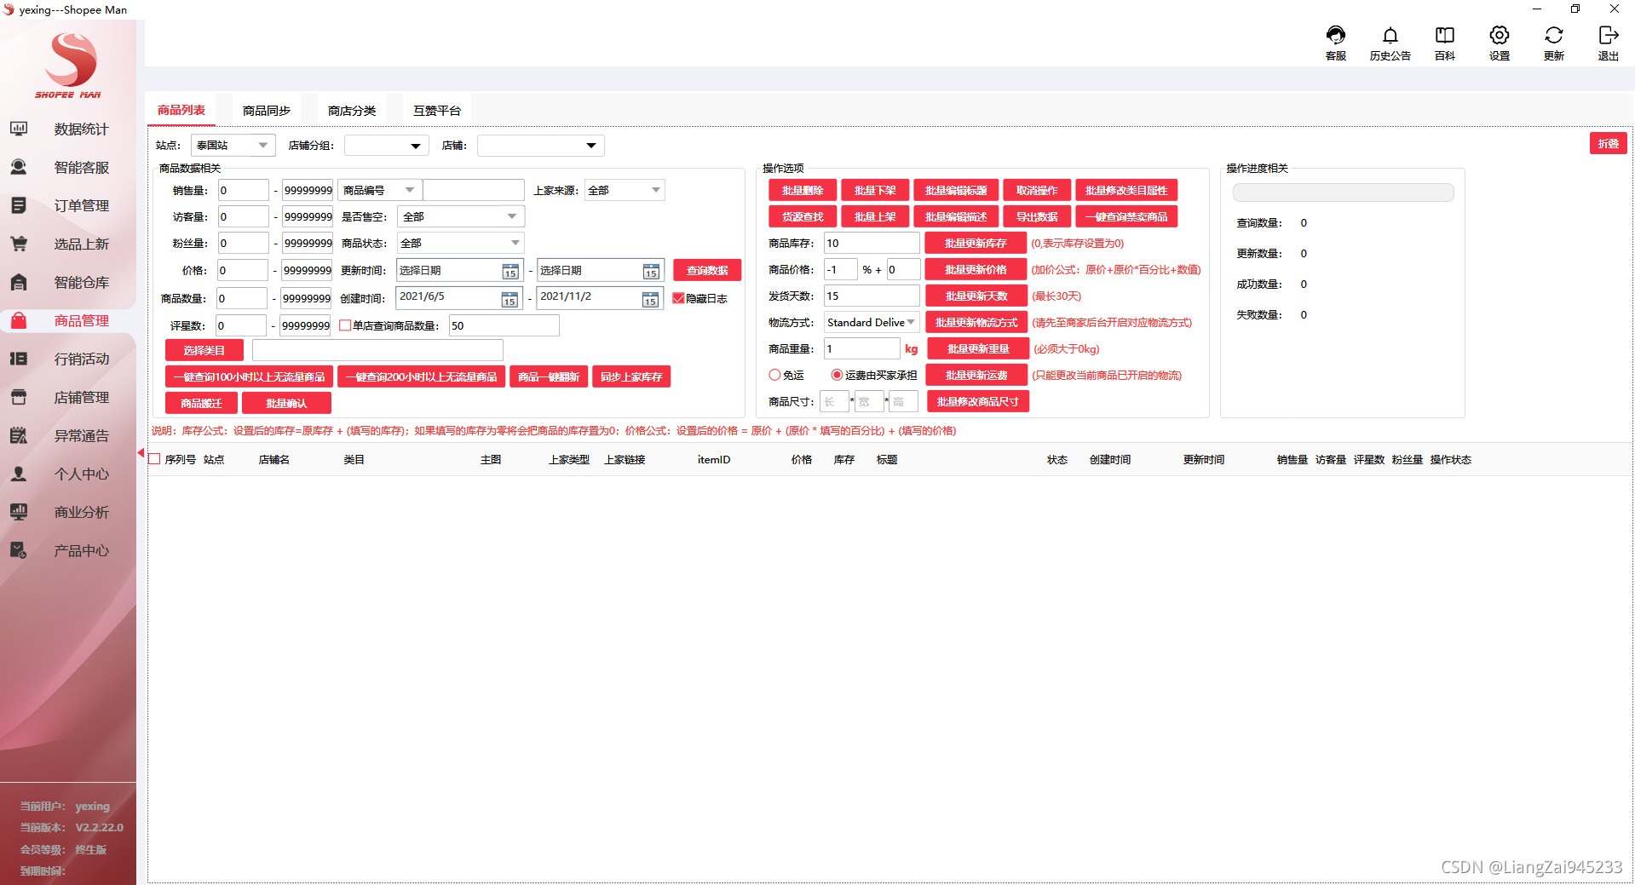Click the 取消操作 button
Screen dimensions: 1635x885
tap(1037, 190)
